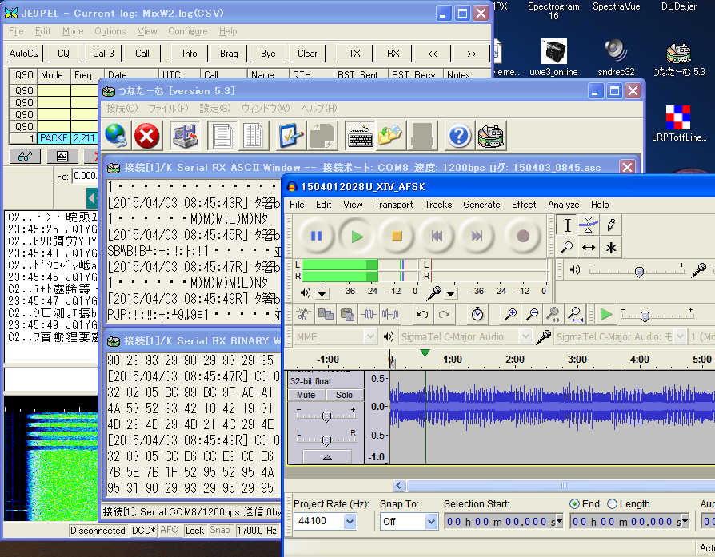
Task: Click the AutoCQ button
Action: point(24,54)
